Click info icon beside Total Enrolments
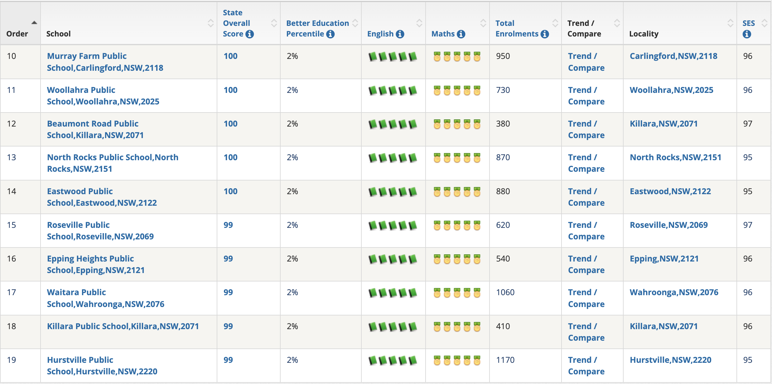772x384 pixels. [545, 34]
